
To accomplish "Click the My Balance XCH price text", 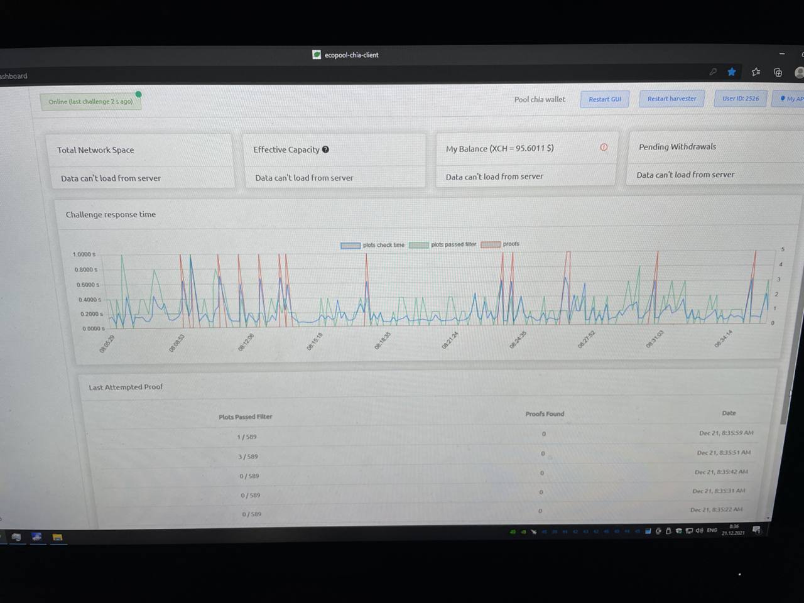I will (x=500, y=149).
